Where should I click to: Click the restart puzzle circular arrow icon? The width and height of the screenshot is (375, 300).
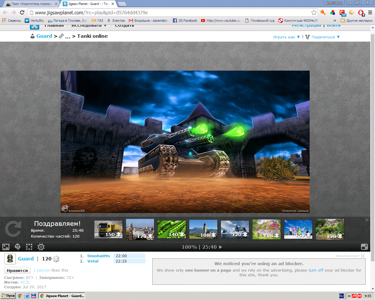tap(13, 229)
